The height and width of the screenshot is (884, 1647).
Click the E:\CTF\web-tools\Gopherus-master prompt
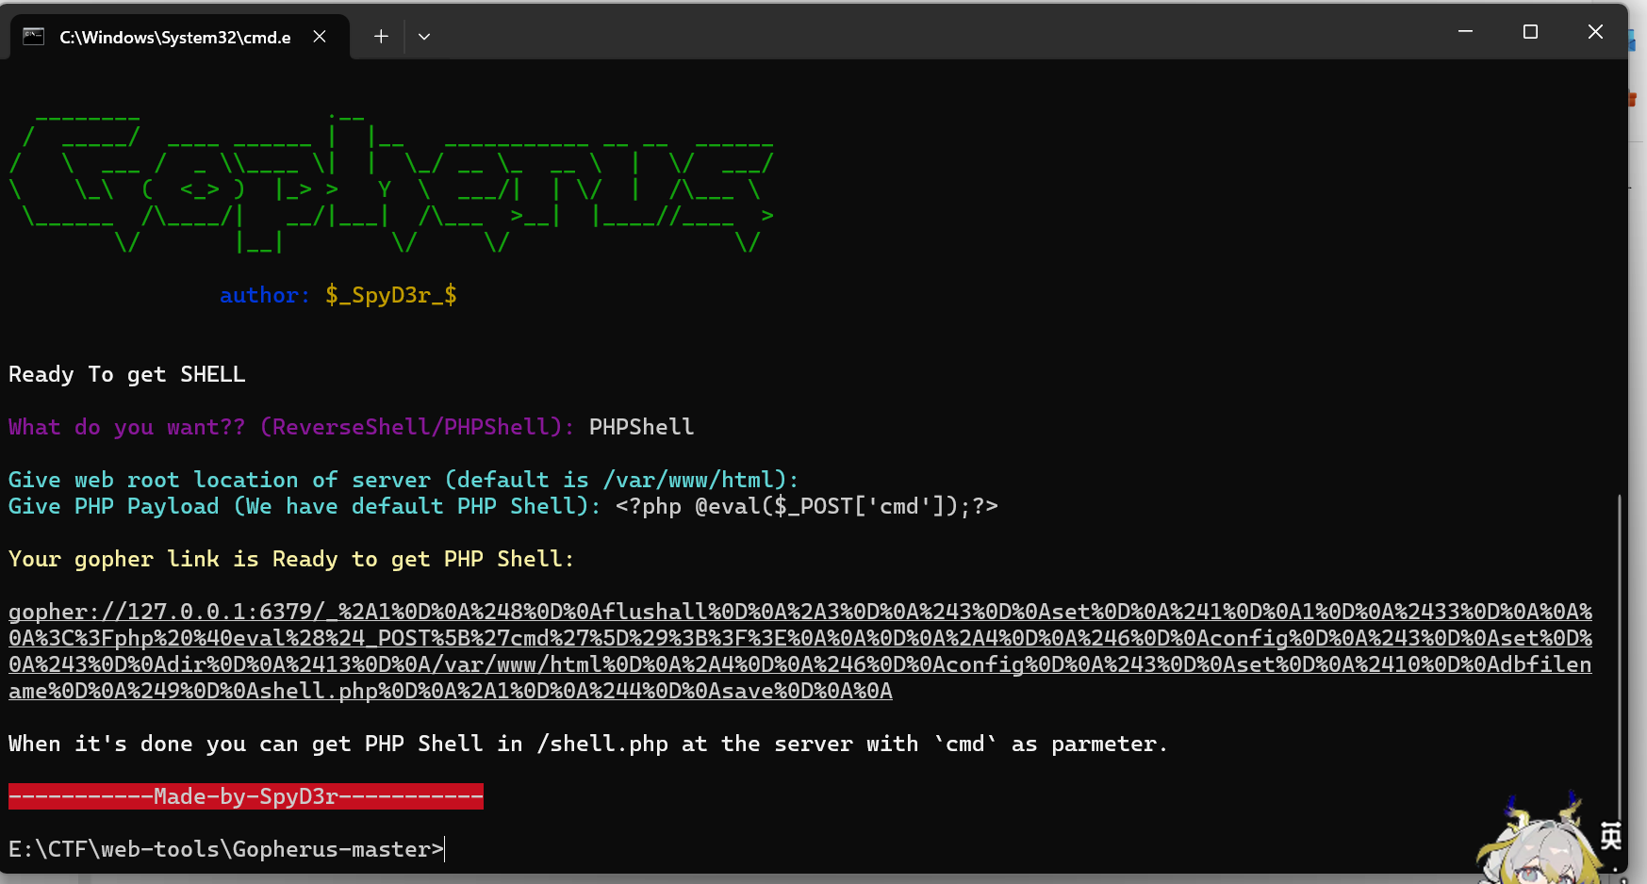(226, 849)
